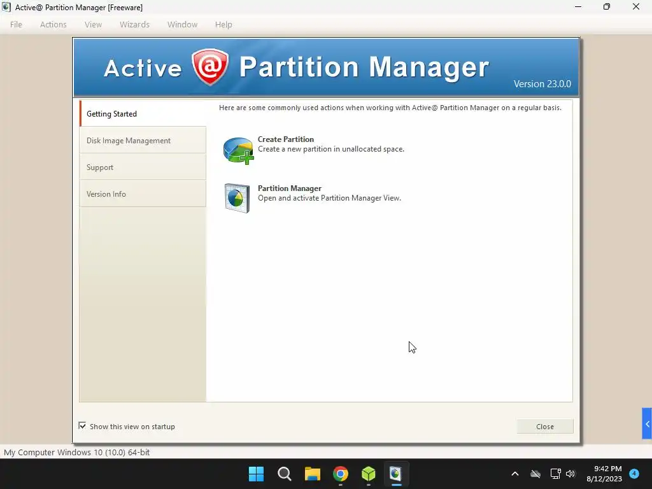Minimize the Partition Manager window
The width and height of the screenshot is (652, 489).
pyautogui.click(x=578, y=7)
